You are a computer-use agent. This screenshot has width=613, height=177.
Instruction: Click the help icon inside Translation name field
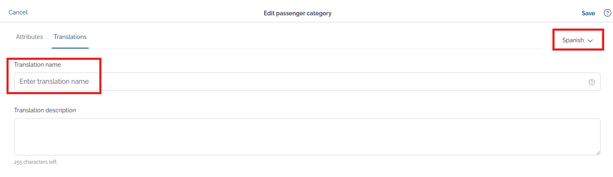pyautogui.click(x=591, y=82)
